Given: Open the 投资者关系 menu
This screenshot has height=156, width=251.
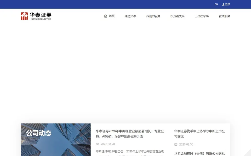Looking at the screenshot, I should 177,16.
